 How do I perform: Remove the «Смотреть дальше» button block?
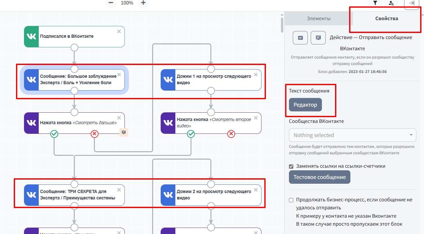[x=119, y=118]
